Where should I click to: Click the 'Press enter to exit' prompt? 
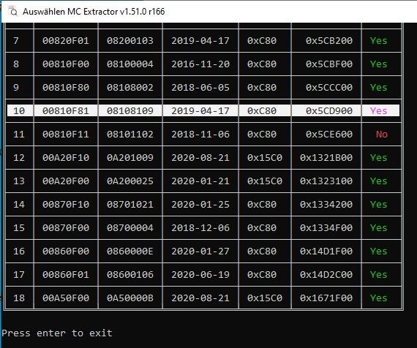57,333
